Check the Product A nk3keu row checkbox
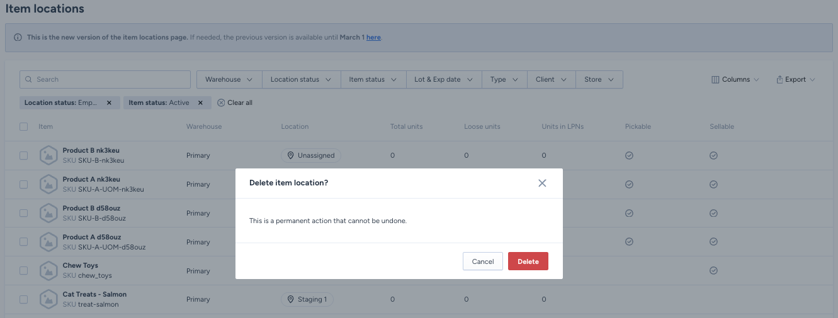This screenshot has width=838, height=318. [x=24, y=184]
